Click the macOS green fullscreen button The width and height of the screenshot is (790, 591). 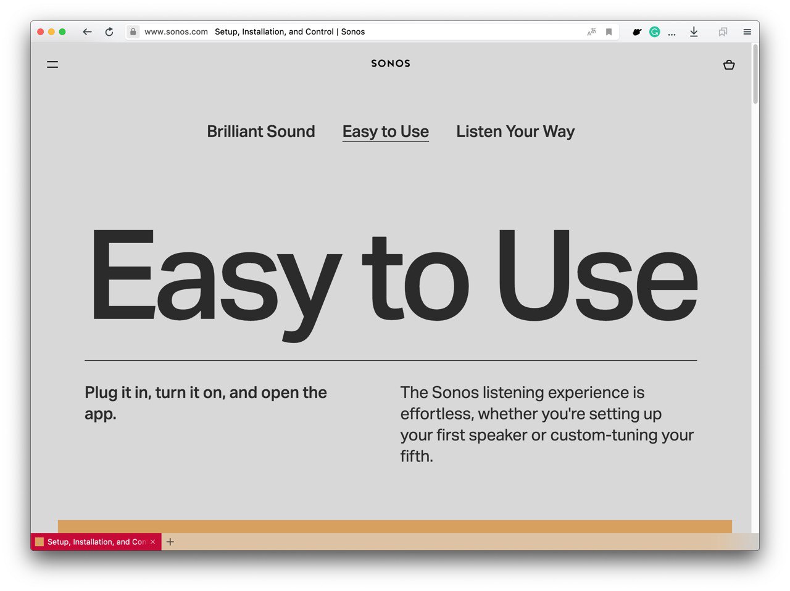pyautogui.click(x=62, y=31)
